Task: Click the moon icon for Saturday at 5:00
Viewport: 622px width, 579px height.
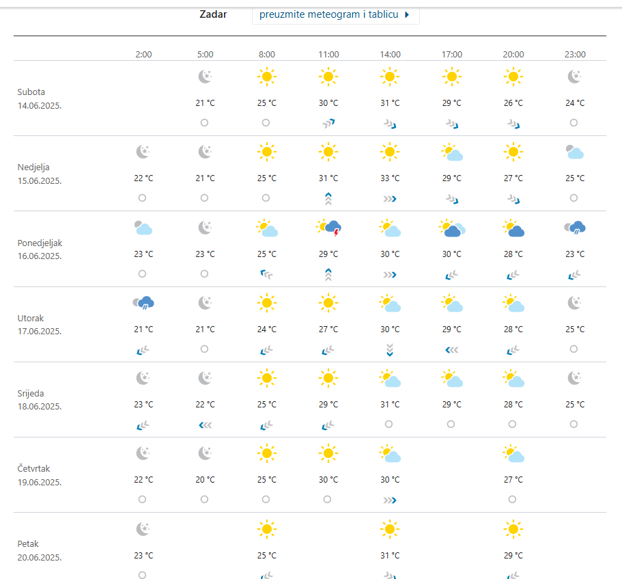Action: [205, 77]
